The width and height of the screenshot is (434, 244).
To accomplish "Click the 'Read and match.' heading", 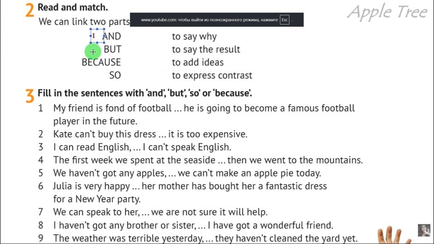I will (73, 7).
